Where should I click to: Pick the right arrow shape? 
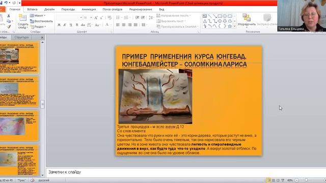(220, 21)
